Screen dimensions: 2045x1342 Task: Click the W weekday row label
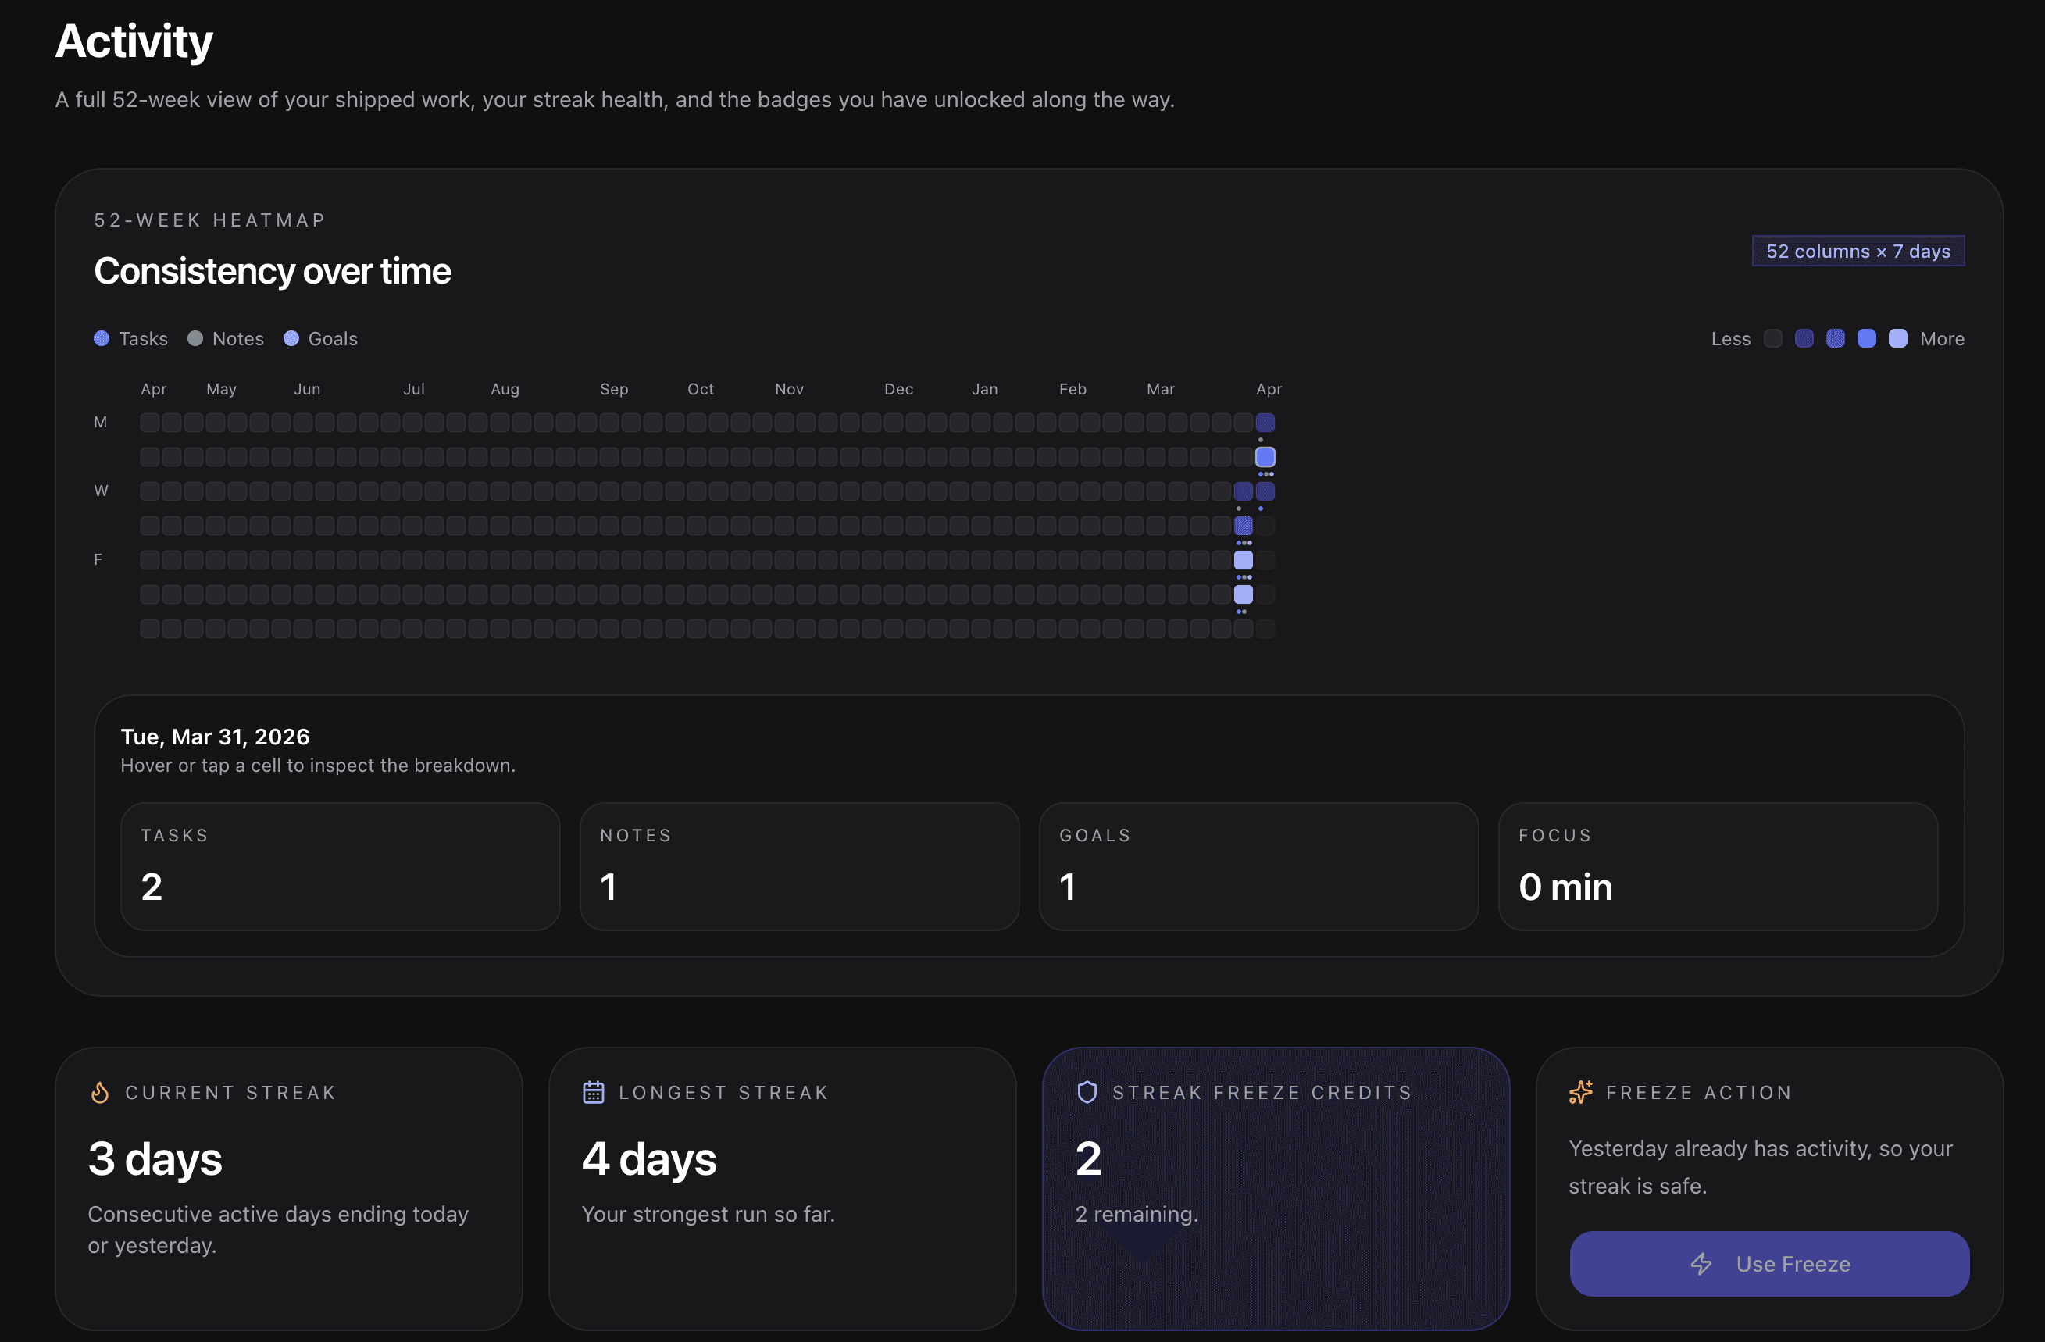click(x=102, y=491)
